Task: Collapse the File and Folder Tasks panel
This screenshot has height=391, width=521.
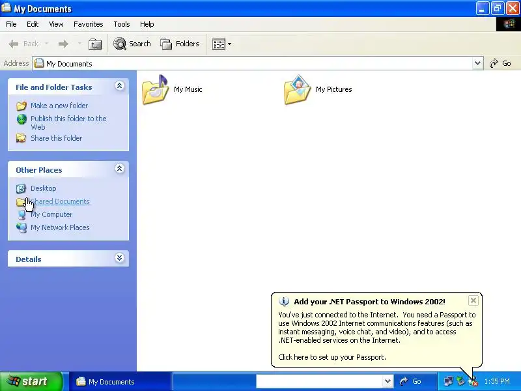Action: click(x=120, y=86)
